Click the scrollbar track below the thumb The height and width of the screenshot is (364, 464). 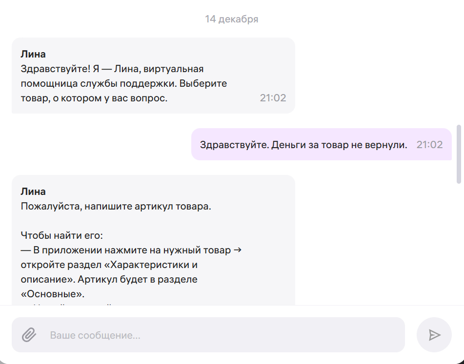point(458,244)
